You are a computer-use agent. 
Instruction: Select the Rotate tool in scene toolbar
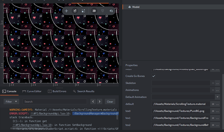(75, 11)
